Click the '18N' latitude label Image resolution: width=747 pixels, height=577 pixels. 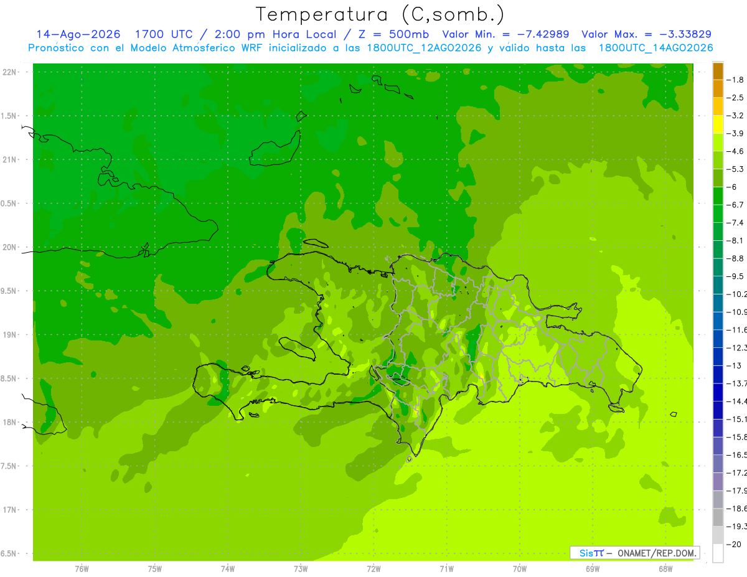[x=11, y=422]
